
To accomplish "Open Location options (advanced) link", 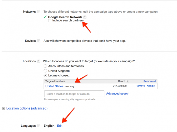I will coord(27,108).
